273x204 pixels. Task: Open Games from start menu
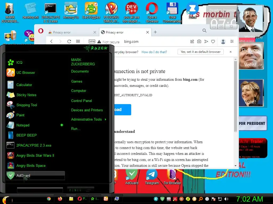coord(77,81)
